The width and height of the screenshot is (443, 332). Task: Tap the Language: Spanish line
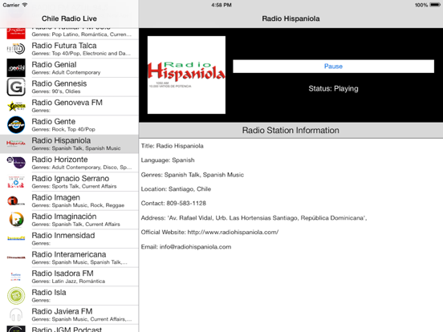click(x=168, y=160)
